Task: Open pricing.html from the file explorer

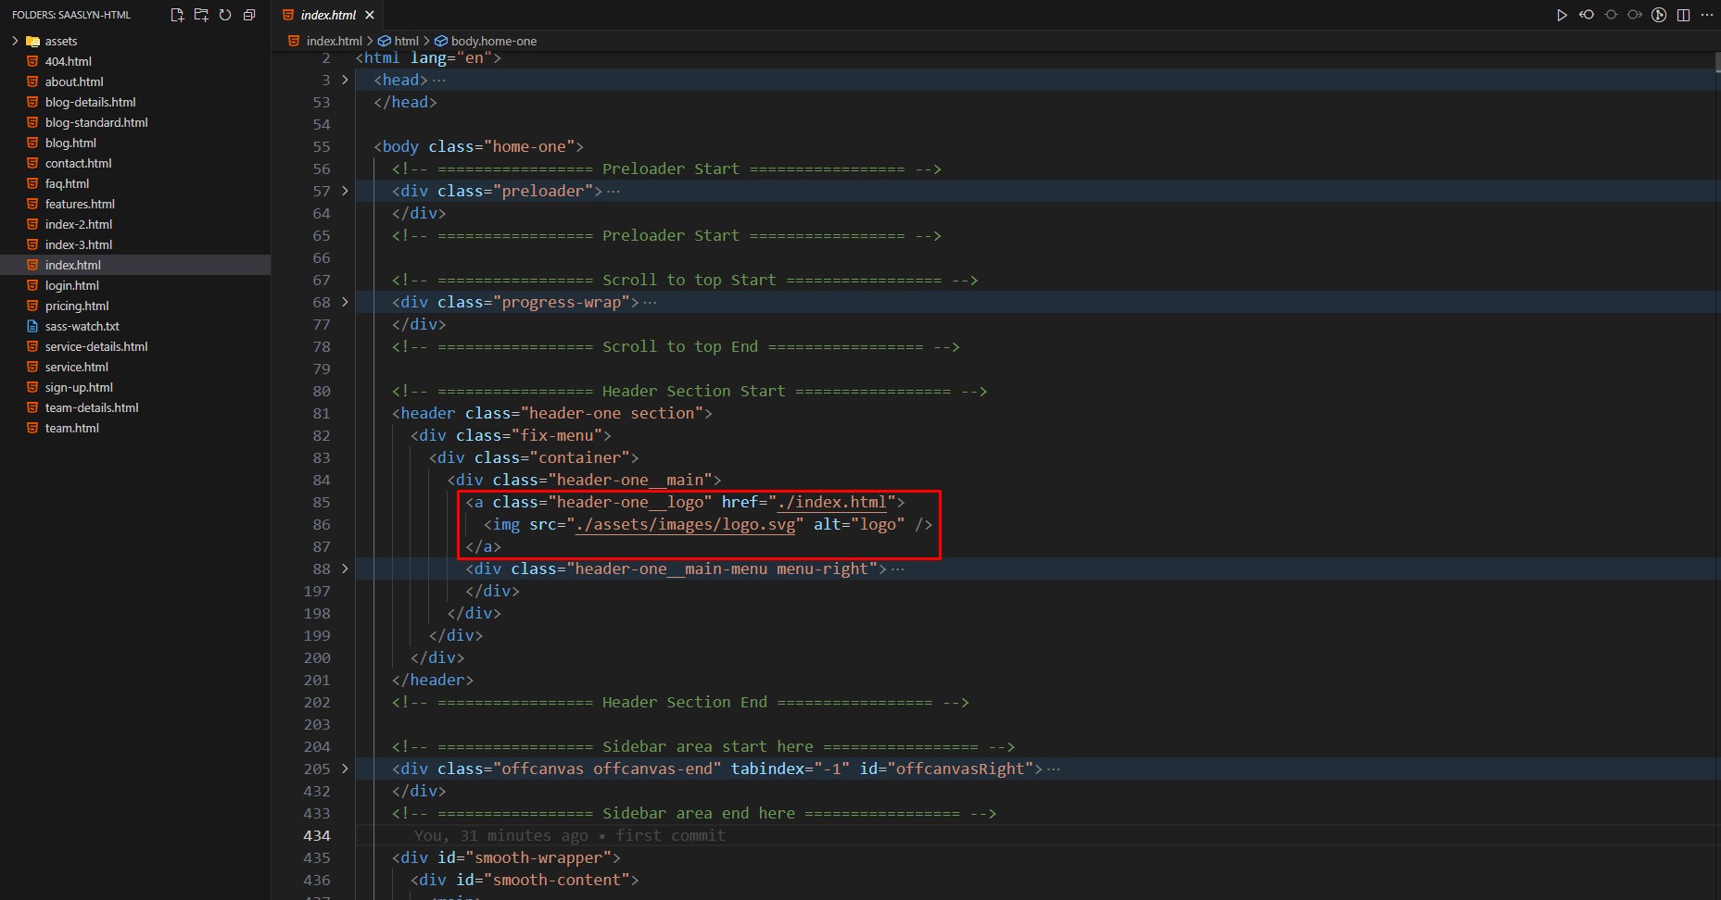Action: 77,306
